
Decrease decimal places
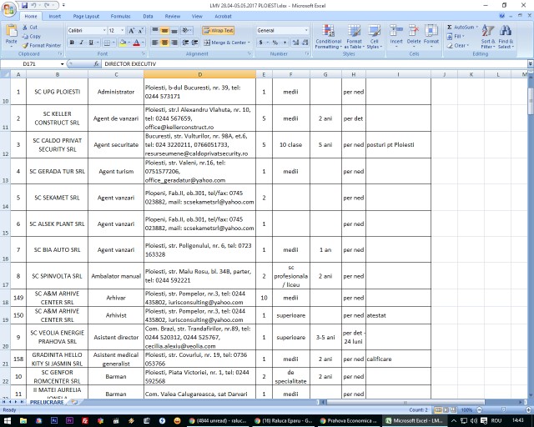305,43
